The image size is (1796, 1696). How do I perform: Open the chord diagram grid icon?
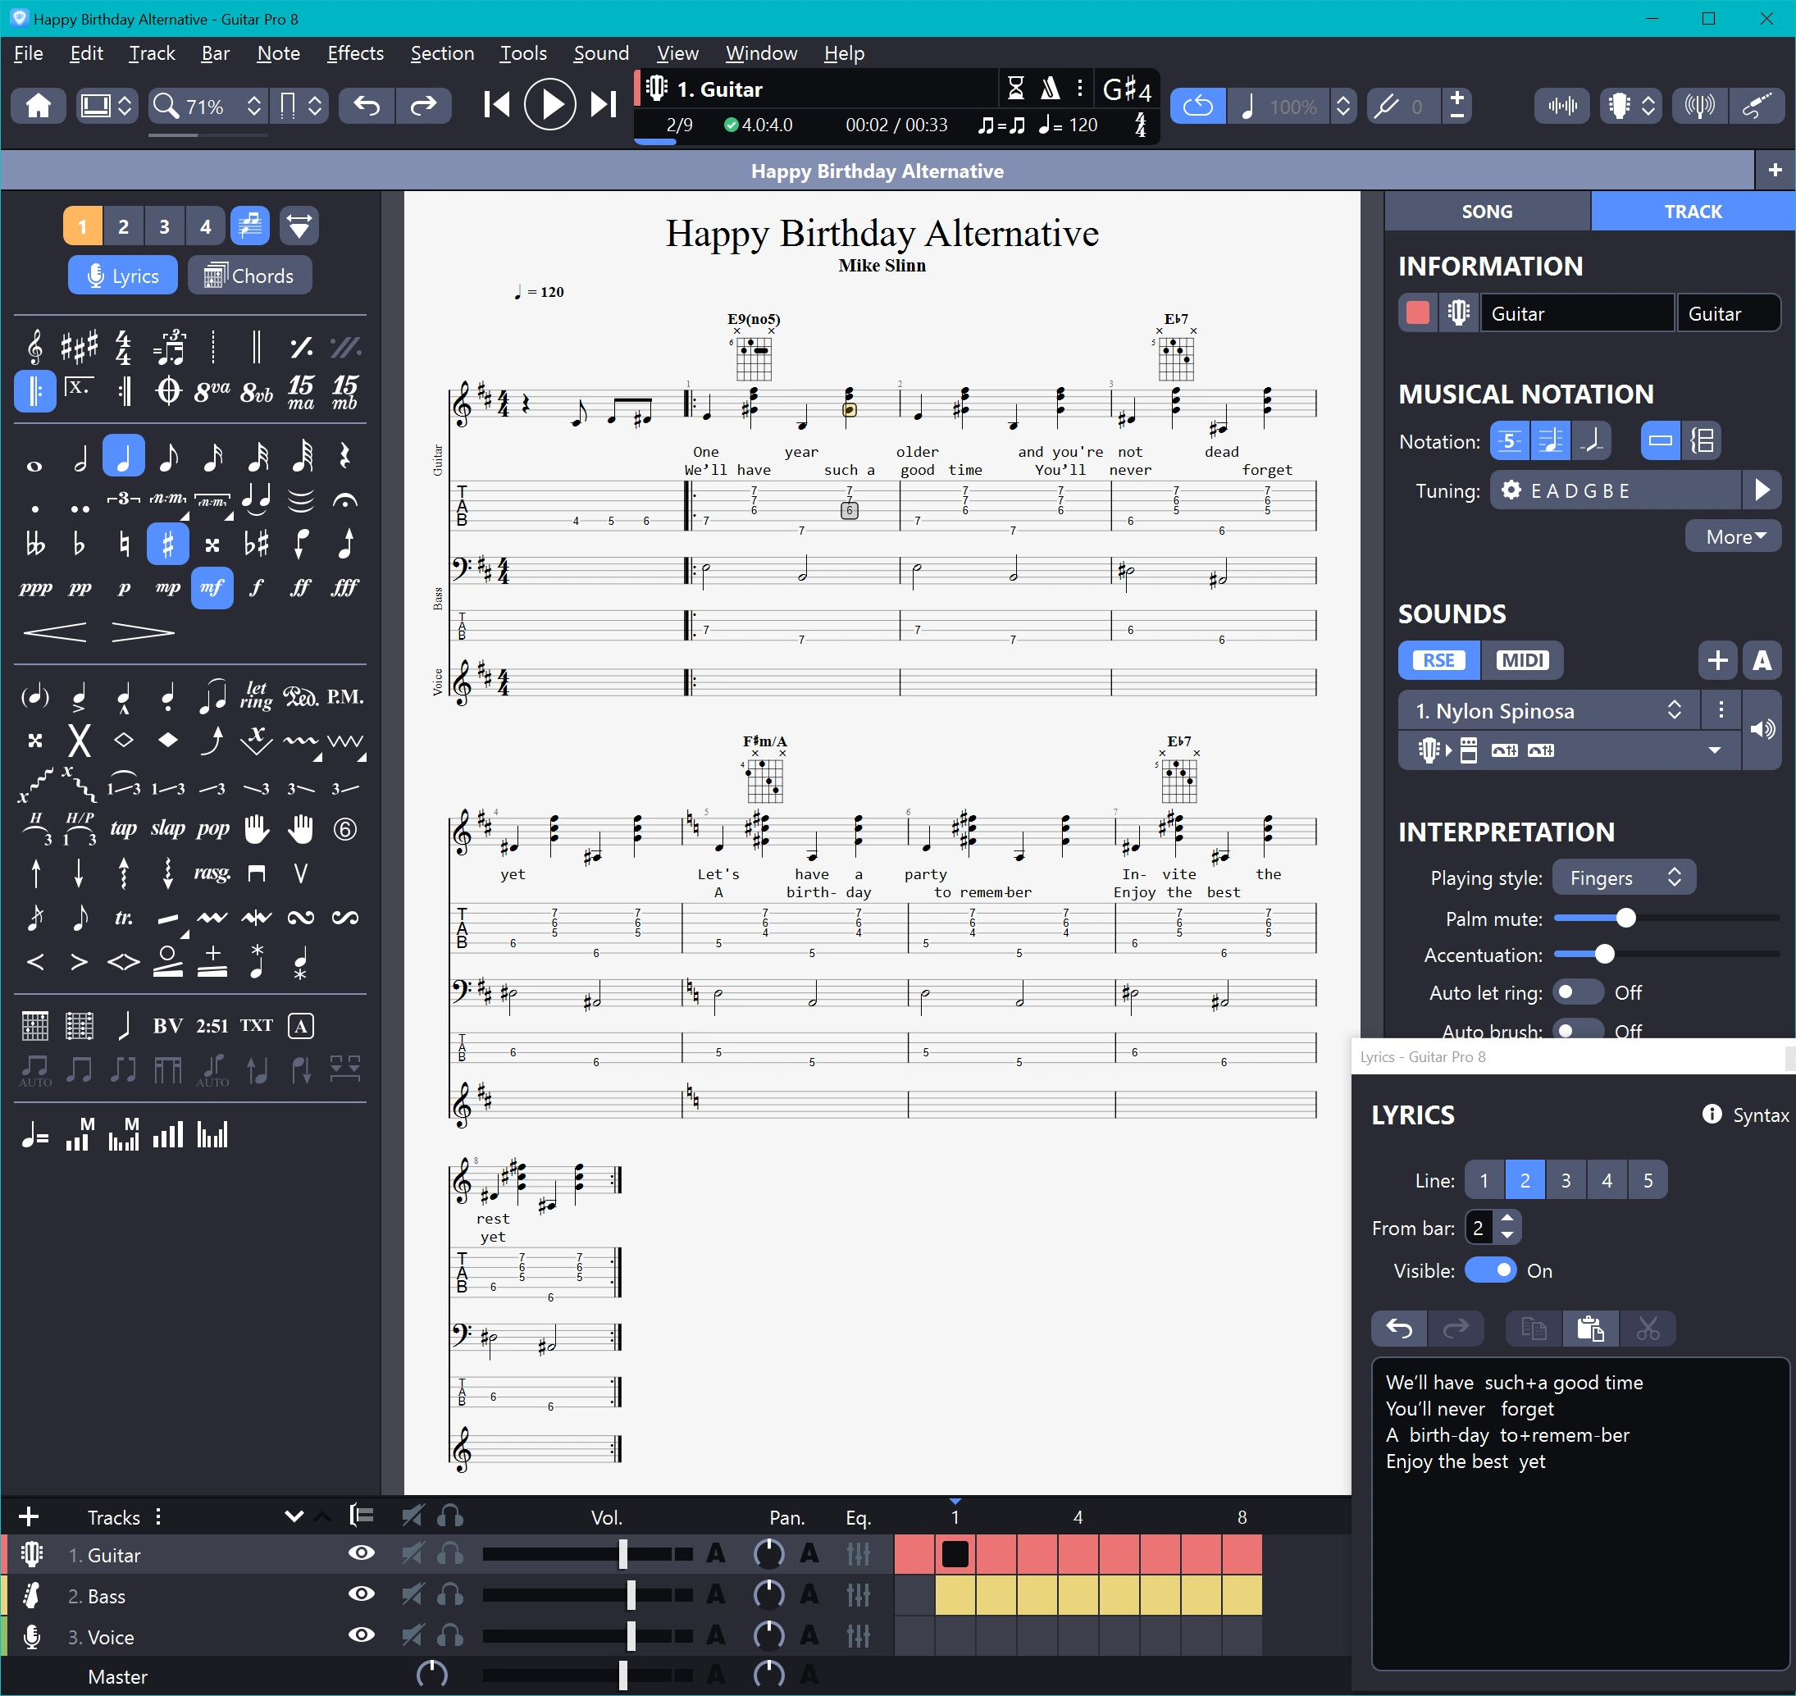pos(34,1026)
